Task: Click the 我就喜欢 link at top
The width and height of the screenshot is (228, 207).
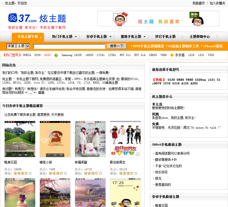Action: tap(199, 3)
